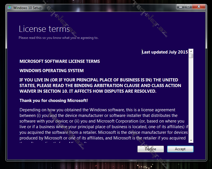212x169 pixels.
Task: Click the binding arbitration clause notice paragraph
Action: [100, 86]
